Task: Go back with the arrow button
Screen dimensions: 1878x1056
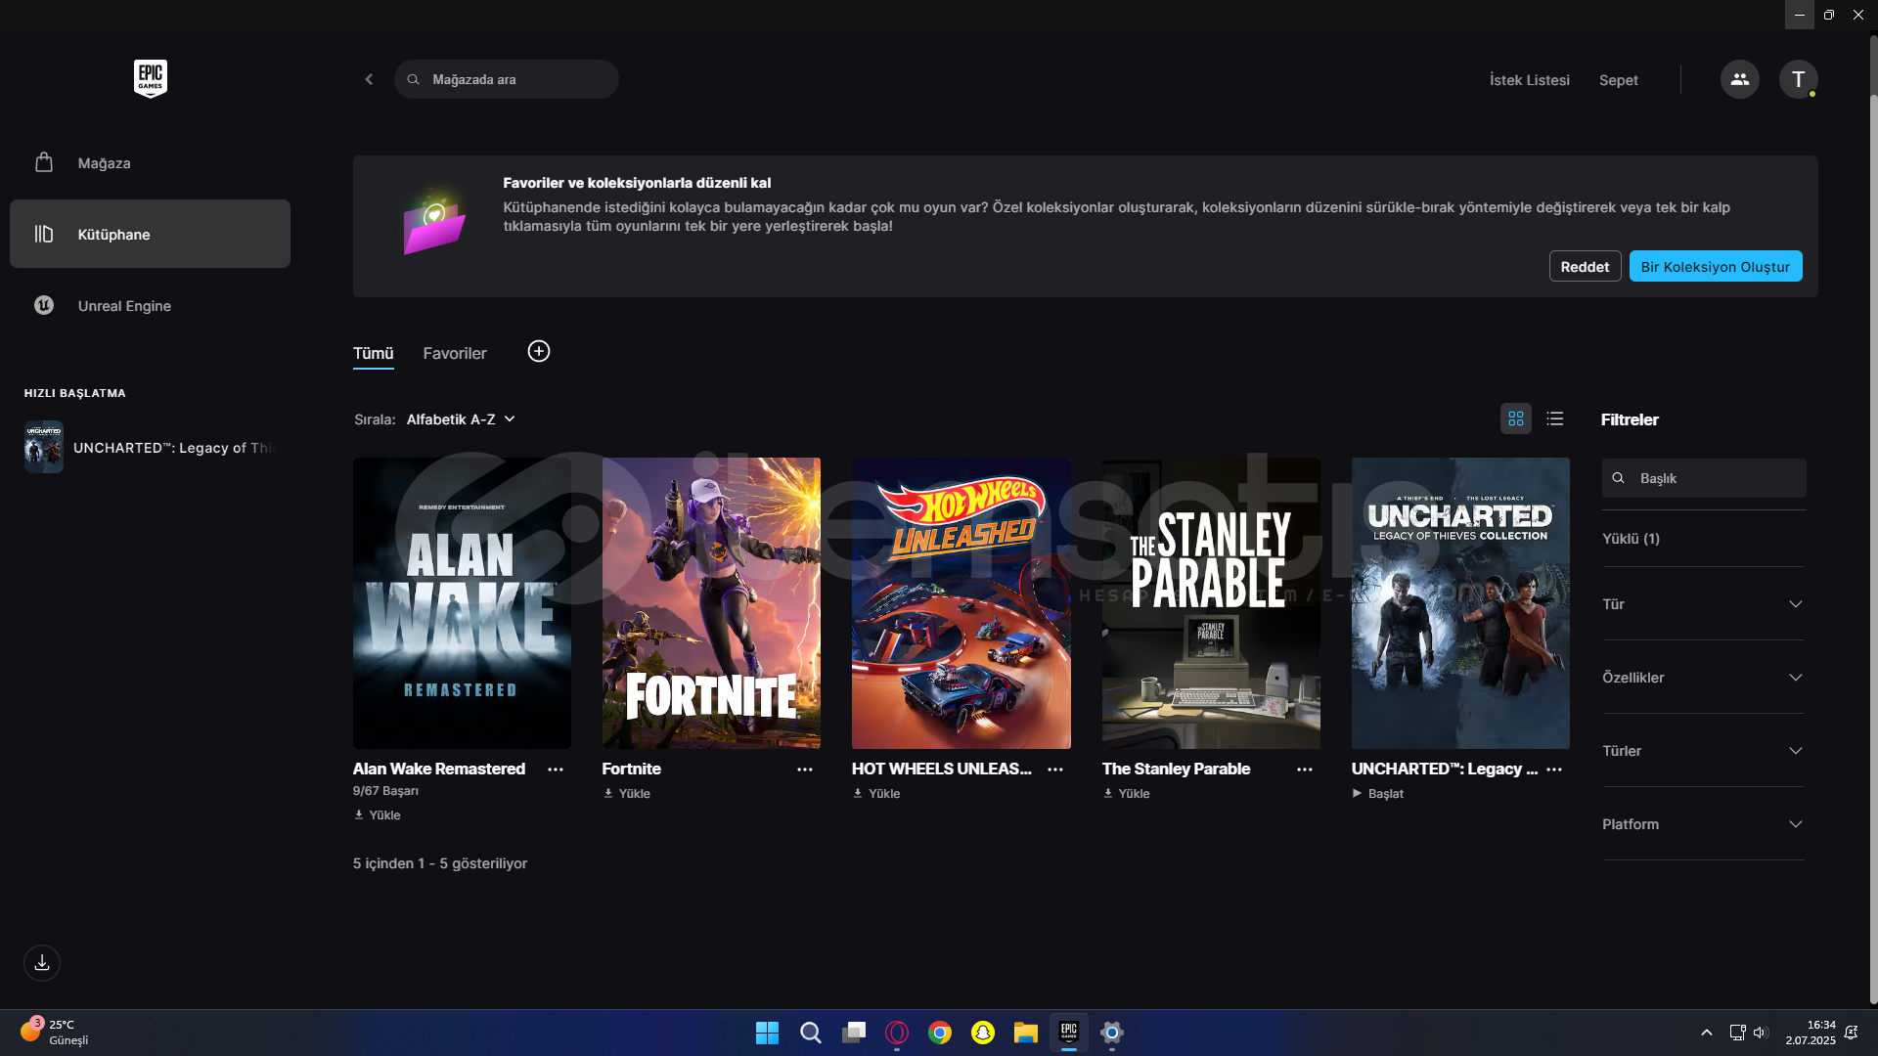Action: pyautogui.click(x=369, y=79)
